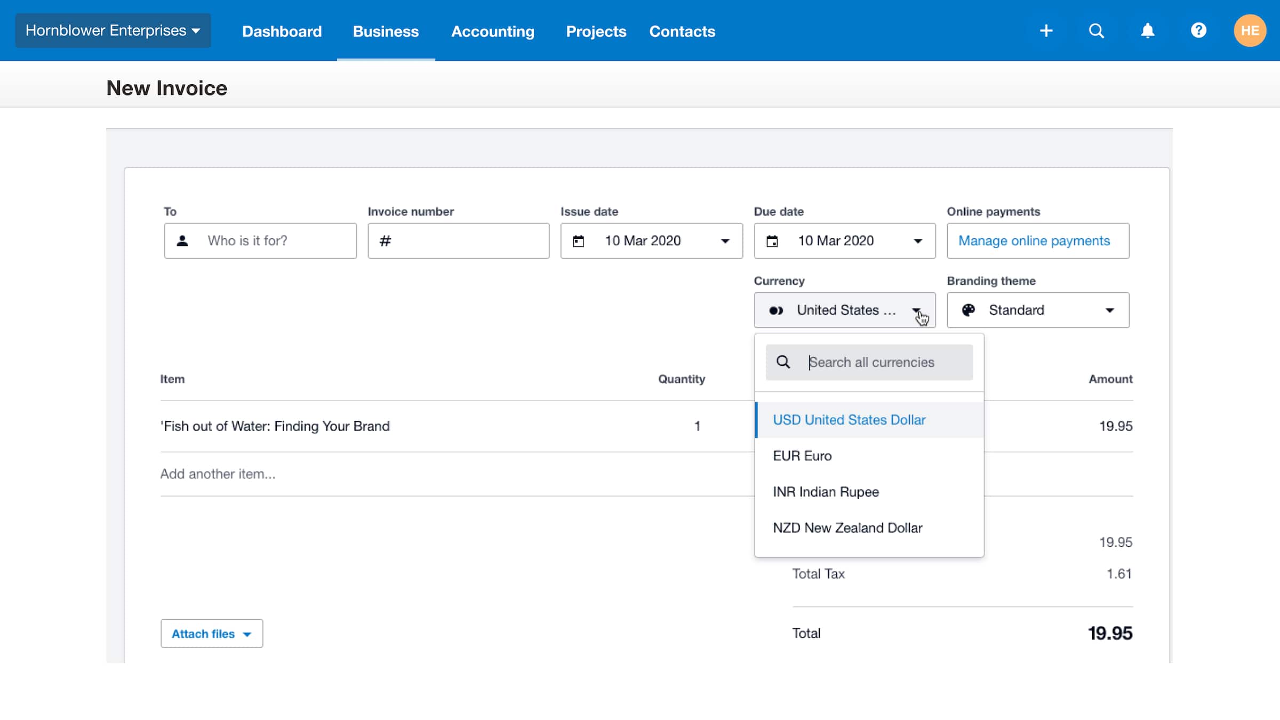Select EUR Euro from currency list
Viewport: 1280px width, 720px height.
(x=802, y=456)
